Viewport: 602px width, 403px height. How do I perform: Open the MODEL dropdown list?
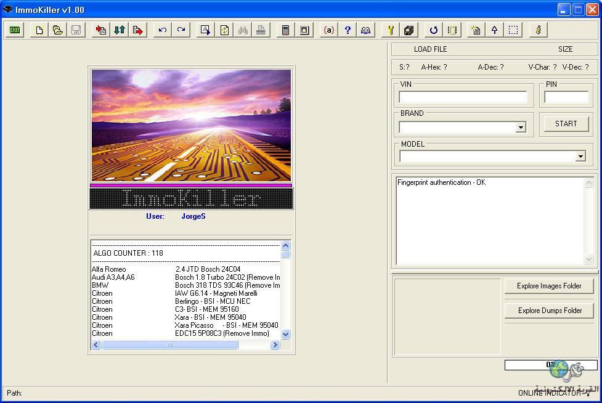click(580, 157)
